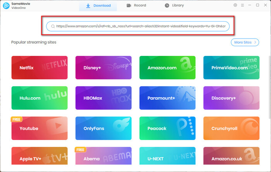
Task: Choose the HBOMax tile
Action: [103, 98]
